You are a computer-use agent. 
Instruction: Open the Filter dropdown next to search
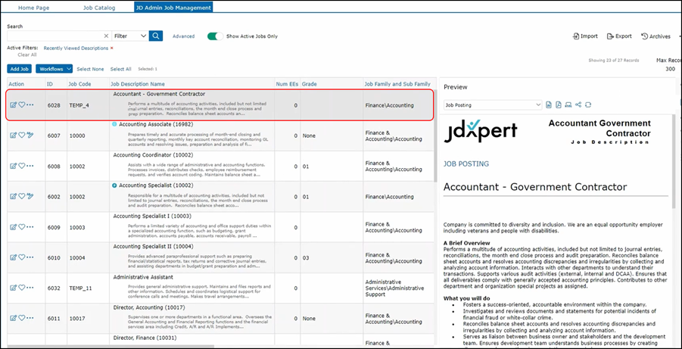point(129,36)
